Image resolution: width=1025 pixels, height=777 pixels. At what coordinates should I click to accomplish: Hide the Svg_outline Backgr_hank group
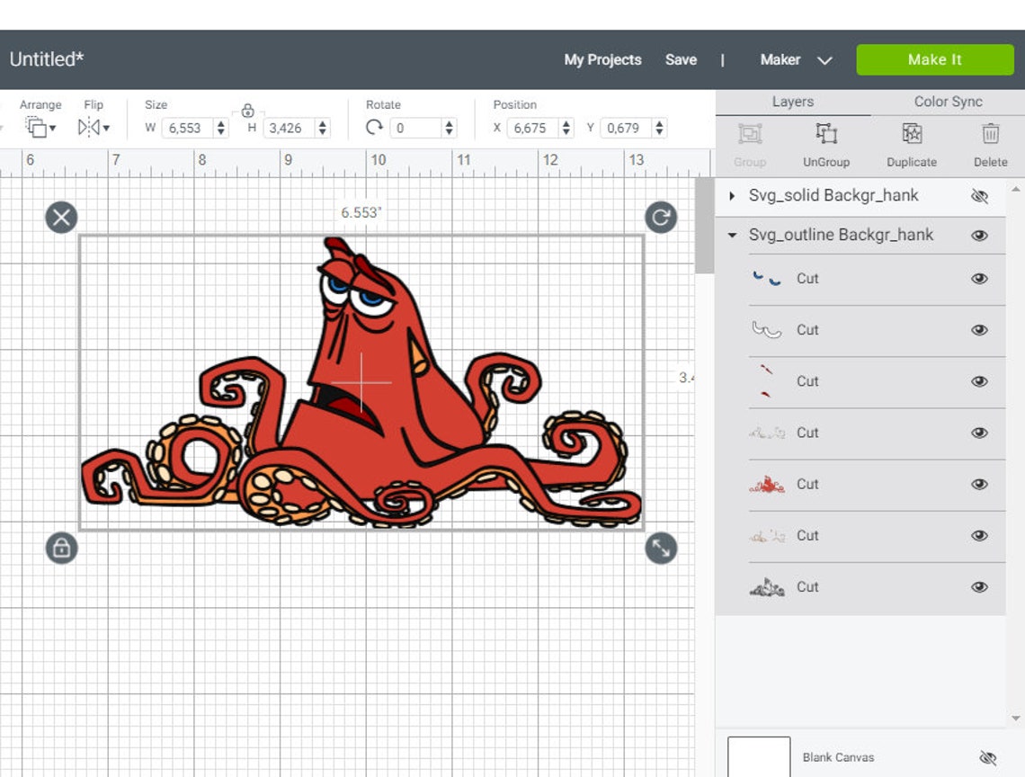pyautogui.click(x=979, y=236)
